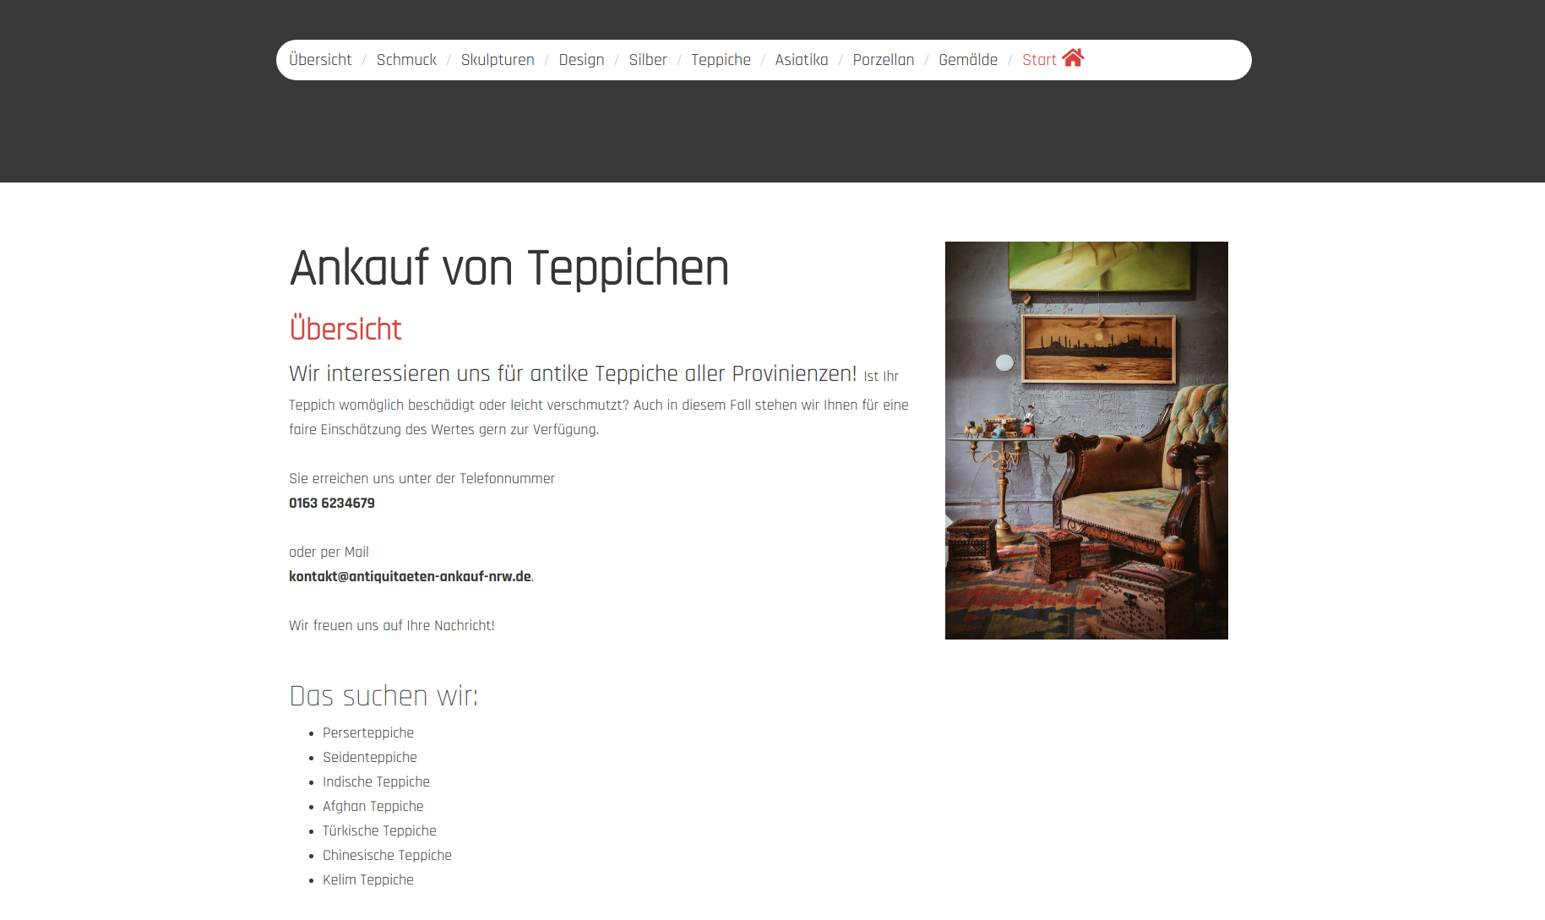Click the red home icon in navigation

(1072, 58)
